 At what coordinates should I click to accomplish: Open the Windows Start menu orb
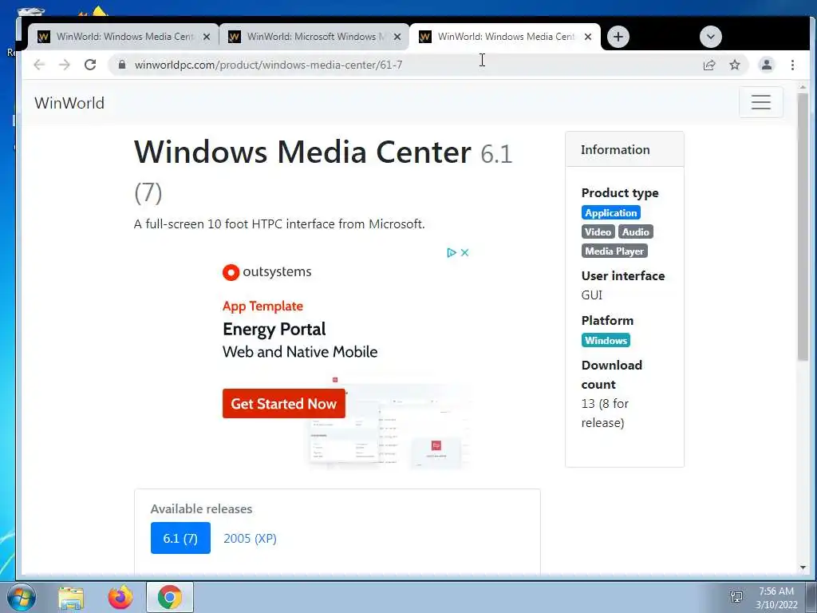click(21, 597)
